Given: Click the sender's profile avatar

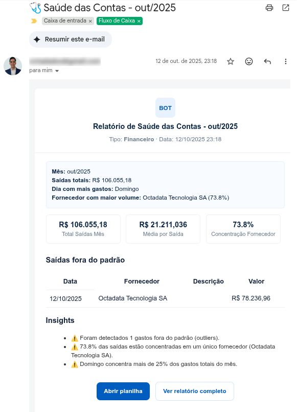Looking at the screenshot, I should (13, 66).
